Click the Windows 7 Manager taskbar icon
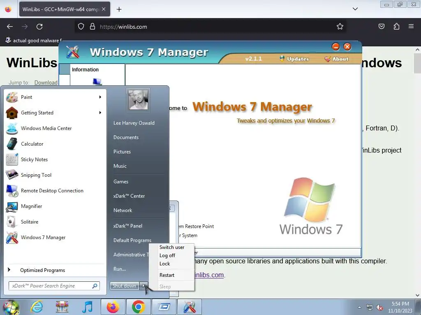Viewport: 421px width, 315px height. pos(190,307)
